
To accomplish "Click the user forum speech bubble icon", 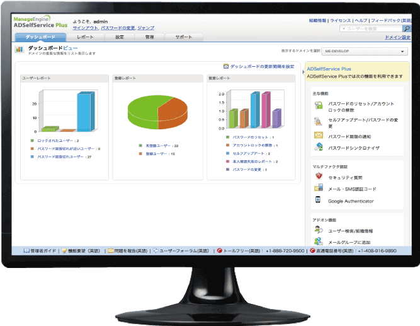I will [156, 250].
